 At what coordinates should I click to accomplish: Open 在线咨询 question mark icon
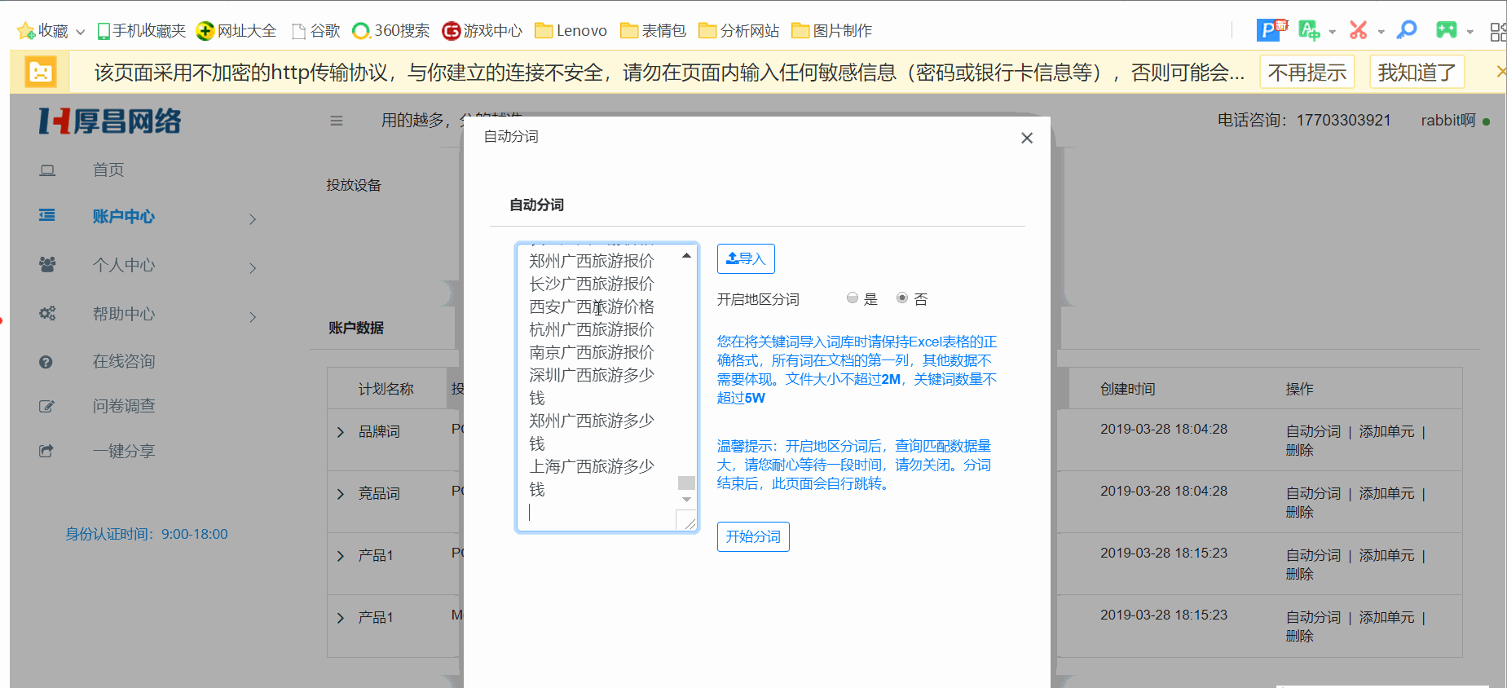point(46,362)
